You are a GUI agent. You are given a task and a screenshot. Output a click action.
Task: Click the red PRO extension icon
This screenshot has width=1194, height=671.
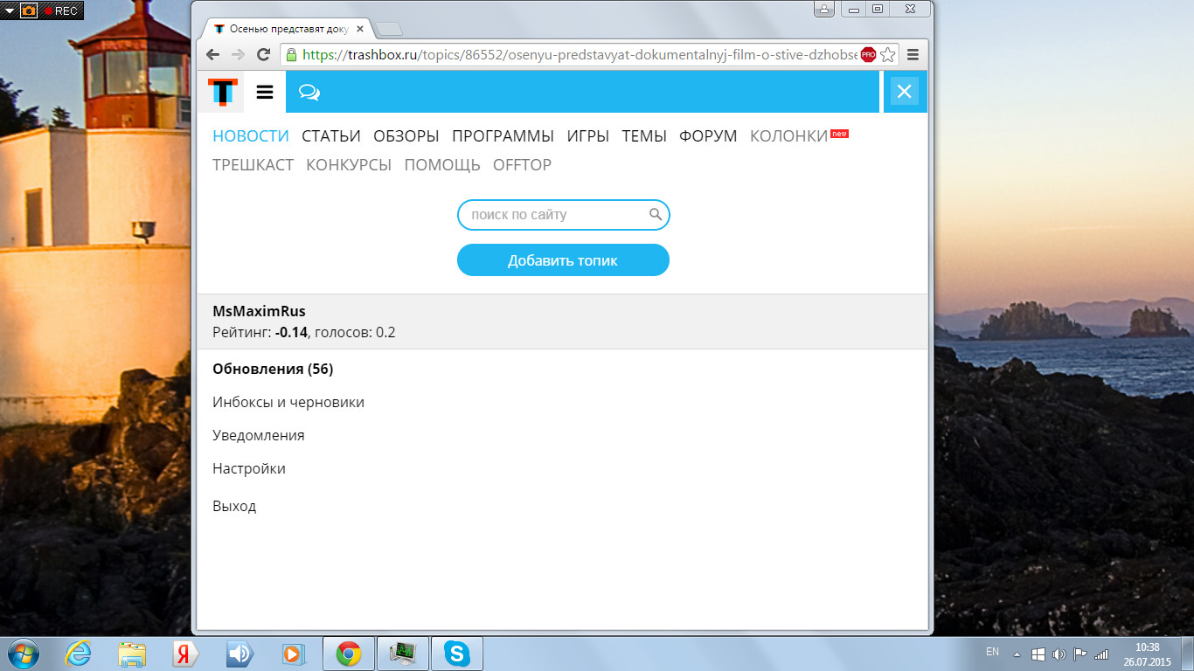coord(868,55)
